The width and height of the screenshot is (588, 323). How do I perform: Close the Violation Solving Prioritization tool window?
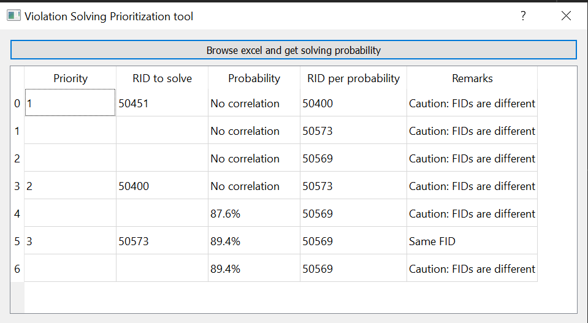pyautogui.click(x=566, y=16)
